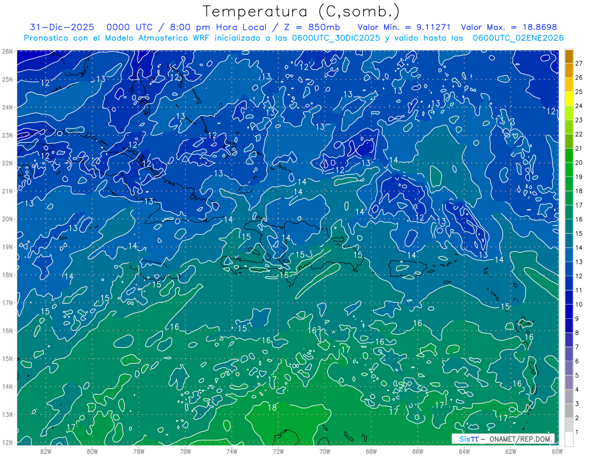Click the "66W" longitude axis label
This screenshot has height=458, width=592.
tap(417, 451)
